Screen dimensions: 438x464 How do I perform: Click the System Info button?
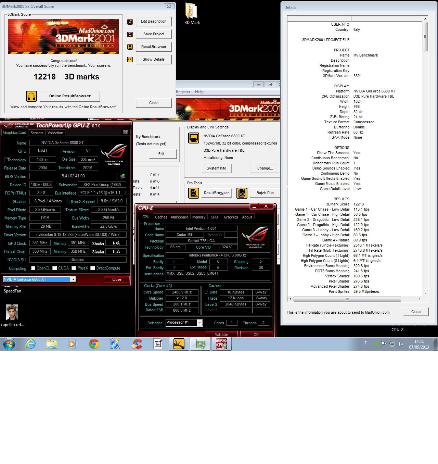point(216,168)
